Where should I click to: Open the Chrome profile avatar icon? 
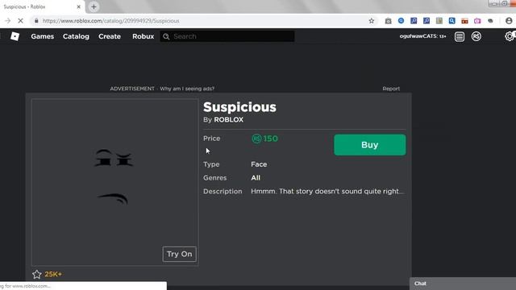tap(509, 21)
